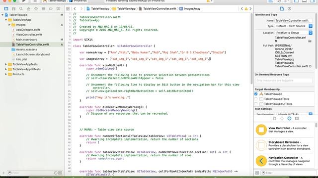Select View Controller library object
The width and height of the screenshot is (318, 178).
click(x=284, y=130)
